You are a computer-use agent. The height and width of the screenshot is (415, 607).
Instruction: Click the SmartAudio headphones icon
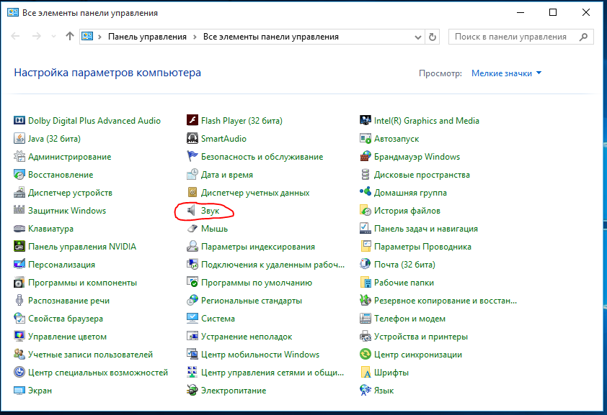pyautogui.click(x=192, y=139)
